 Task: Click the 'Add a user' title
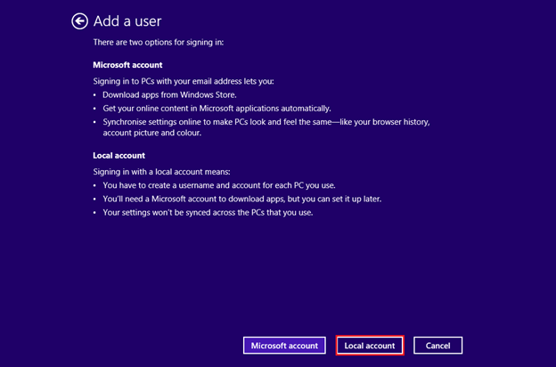click(127, 21)
